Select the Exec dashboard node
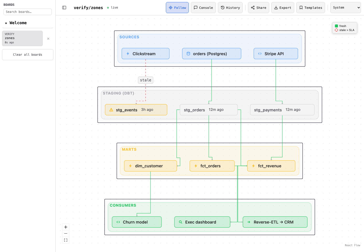Image resolution: width=364 pixels, height=252 pixels. point(202,222)
